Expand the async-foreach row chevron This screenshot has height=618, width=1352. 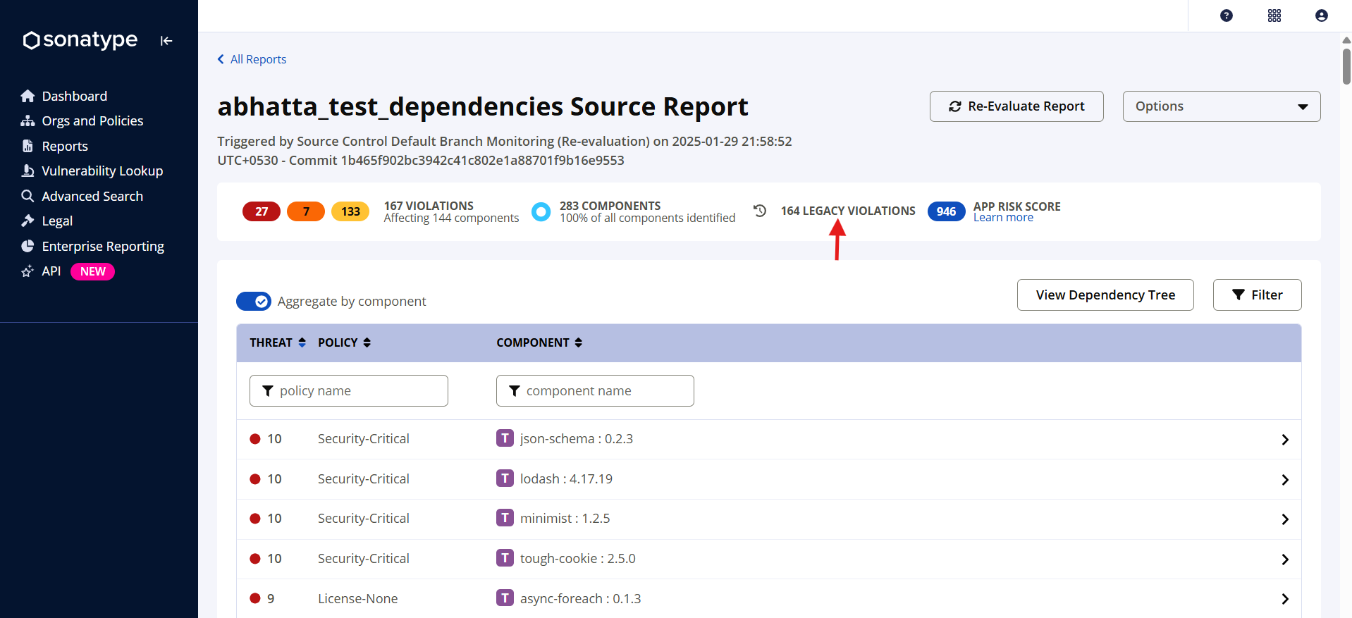pyautogui.click(x=1285, y=599)
